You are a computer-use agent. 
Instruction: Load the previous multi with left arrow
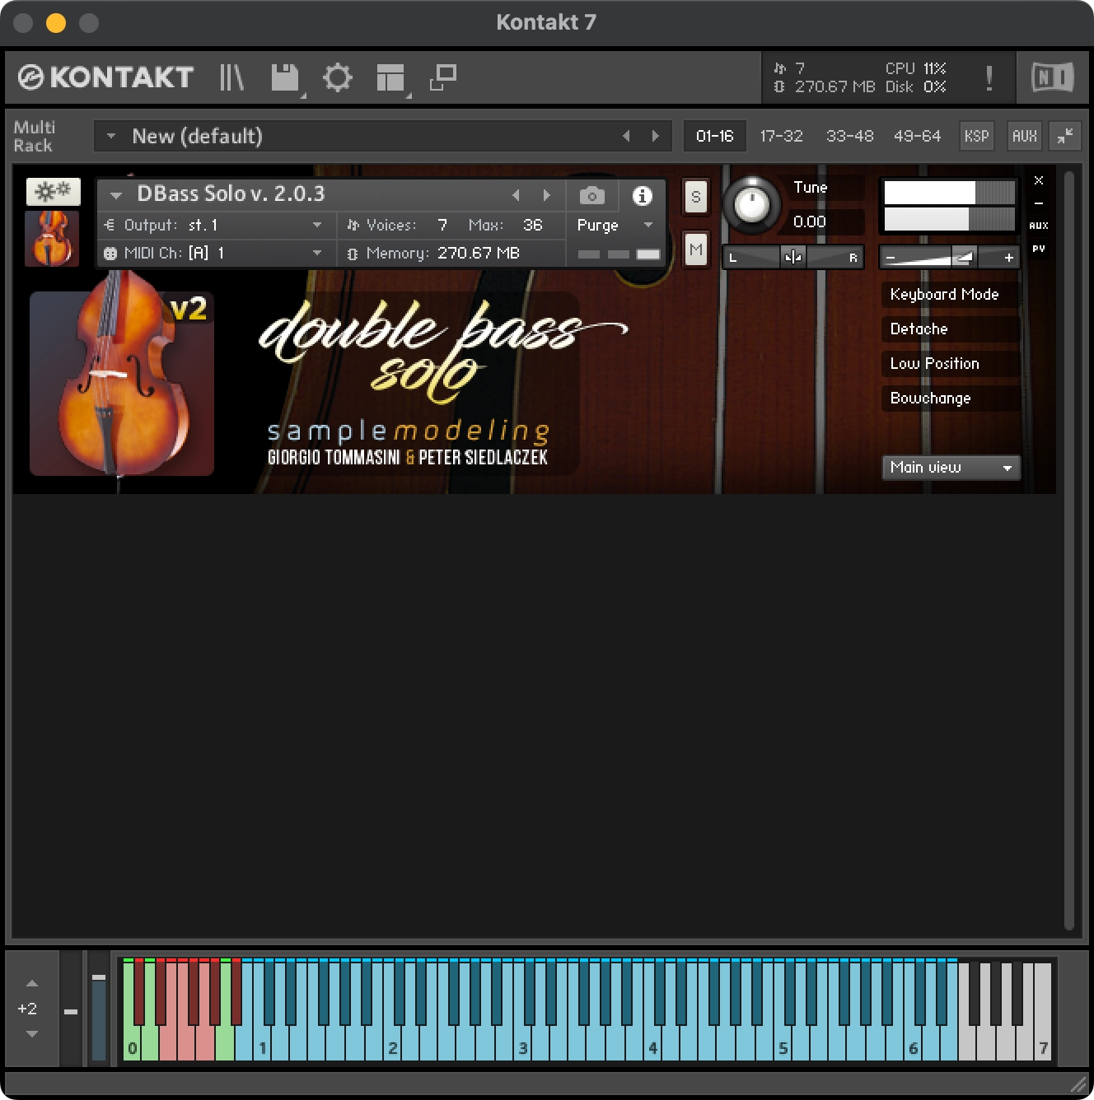click(626, 136)
